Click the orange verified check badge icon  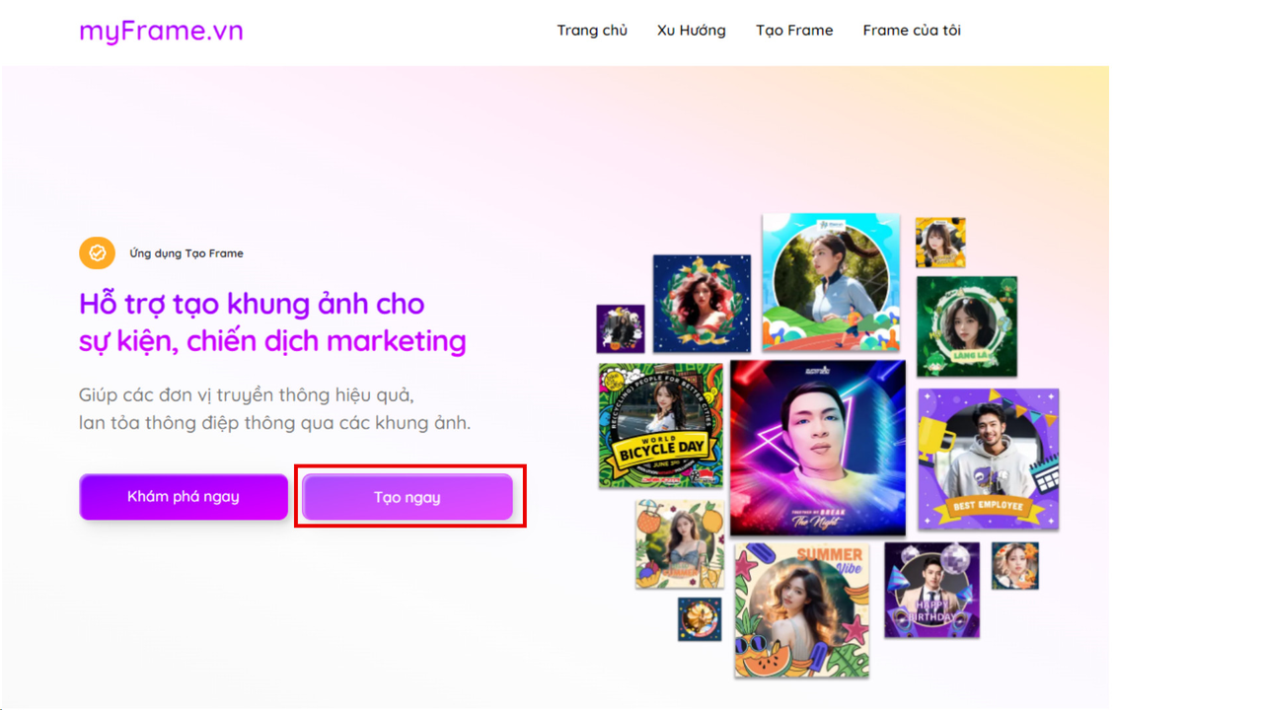click(x=98, y=253)
